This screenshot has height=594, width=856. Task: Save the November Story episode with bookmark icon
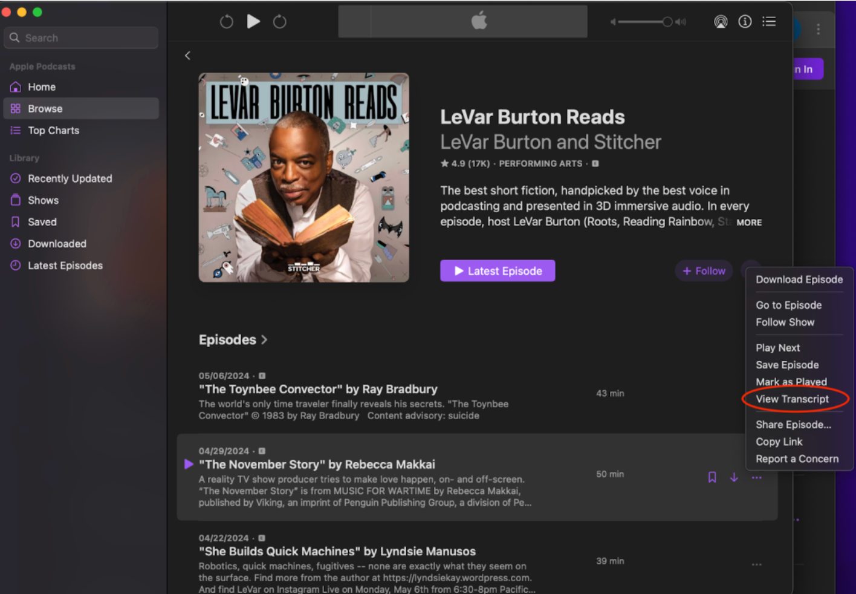click(712, 477)
